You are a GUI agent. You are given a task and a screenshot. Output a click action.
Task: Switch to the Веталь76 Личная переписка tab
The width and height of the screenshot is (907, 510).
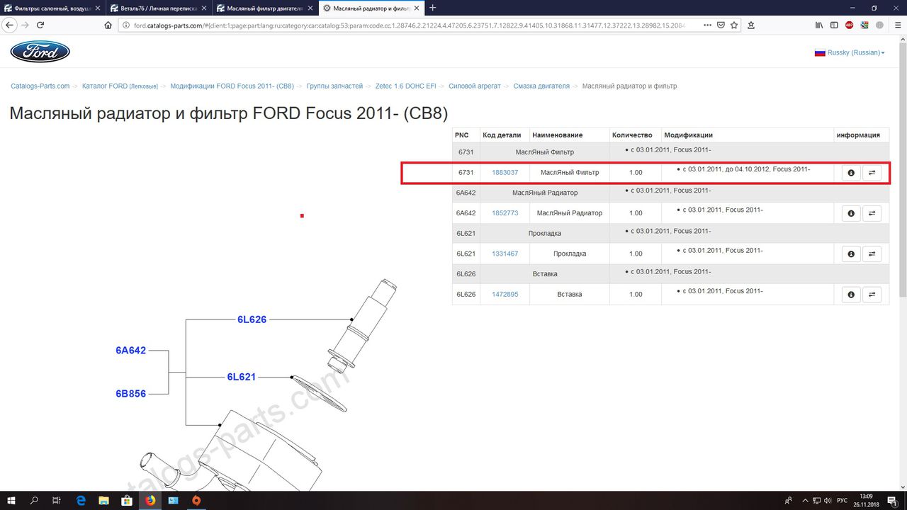158,8
